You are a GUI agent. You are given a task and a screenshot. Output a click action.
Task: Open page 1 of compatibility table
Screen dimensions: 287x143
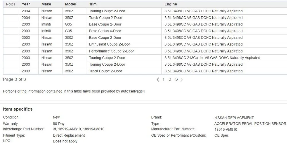164,79
